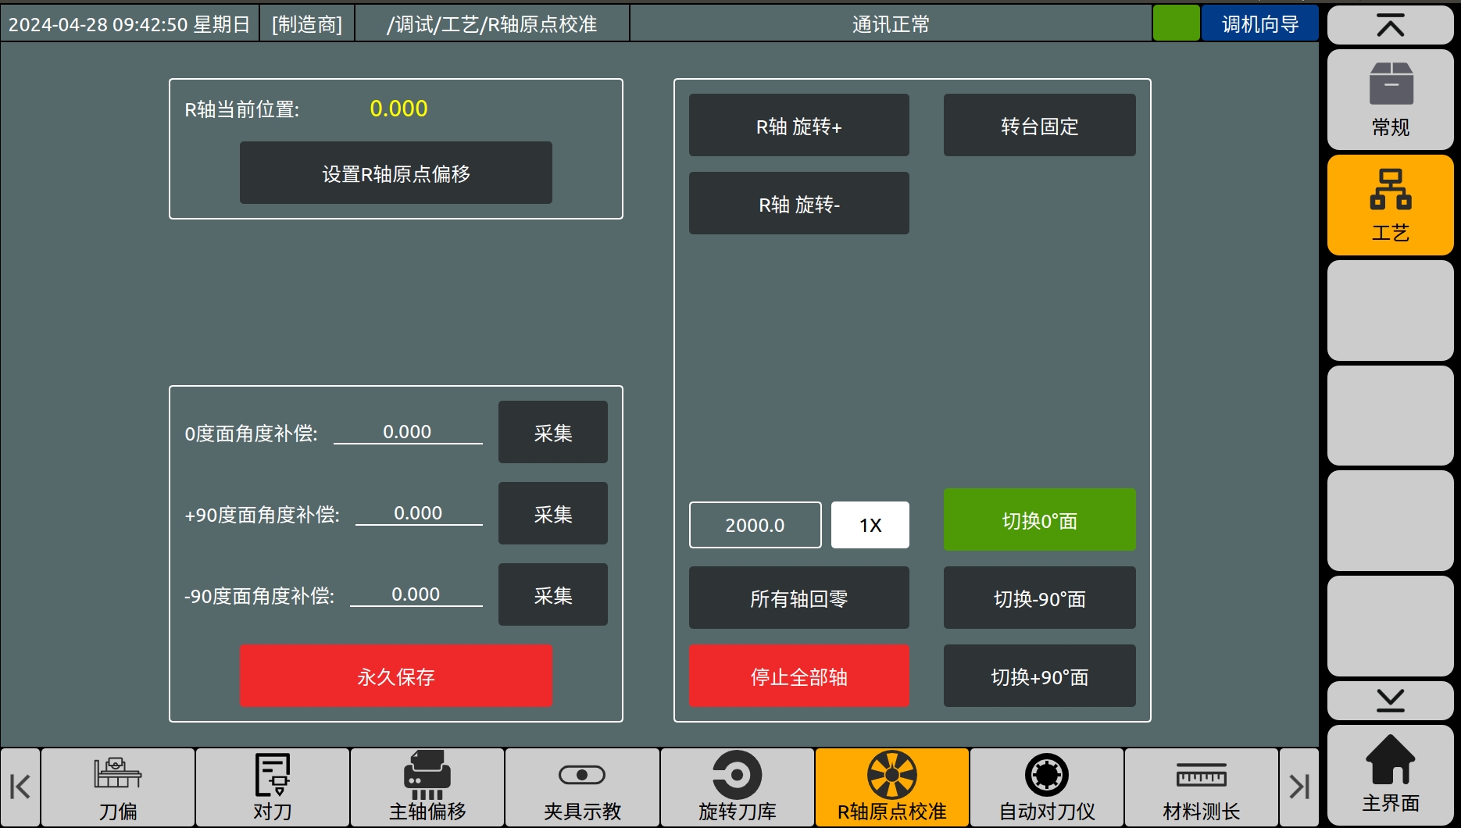The image size is (1461, 828).
Task: Switch turntable to 切换0°面
Action: 1039,520
